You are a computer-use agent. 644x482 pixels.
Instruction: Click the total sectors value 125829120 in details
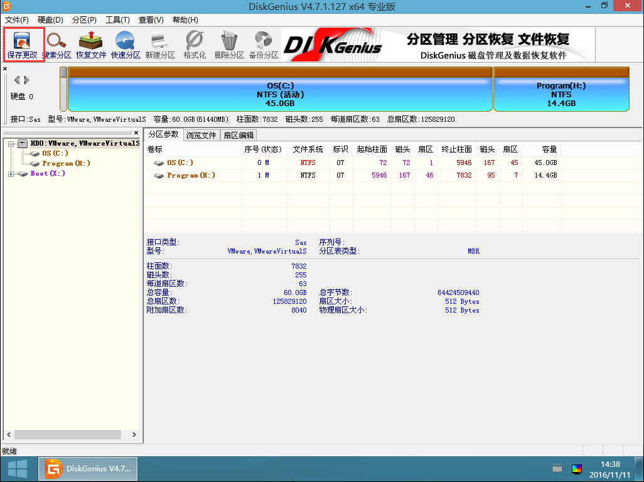tap(289, 301)
